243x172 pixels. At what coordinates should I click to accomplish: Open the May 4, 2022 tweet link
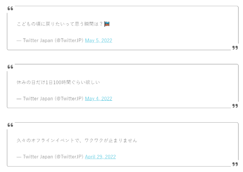pyautogui.click(x=98, y=99)
